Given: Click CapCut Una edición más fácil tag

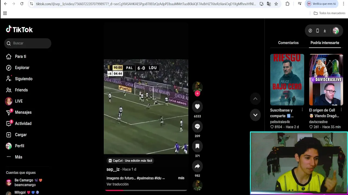Looking at the screenshot, I should [130, 161].
